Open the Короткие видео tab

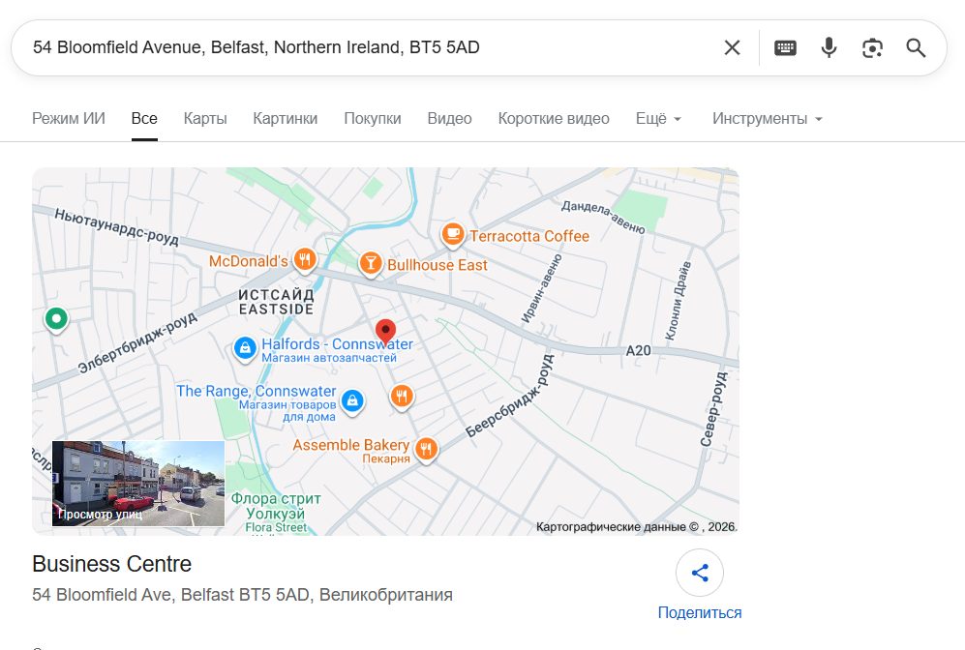554,118
